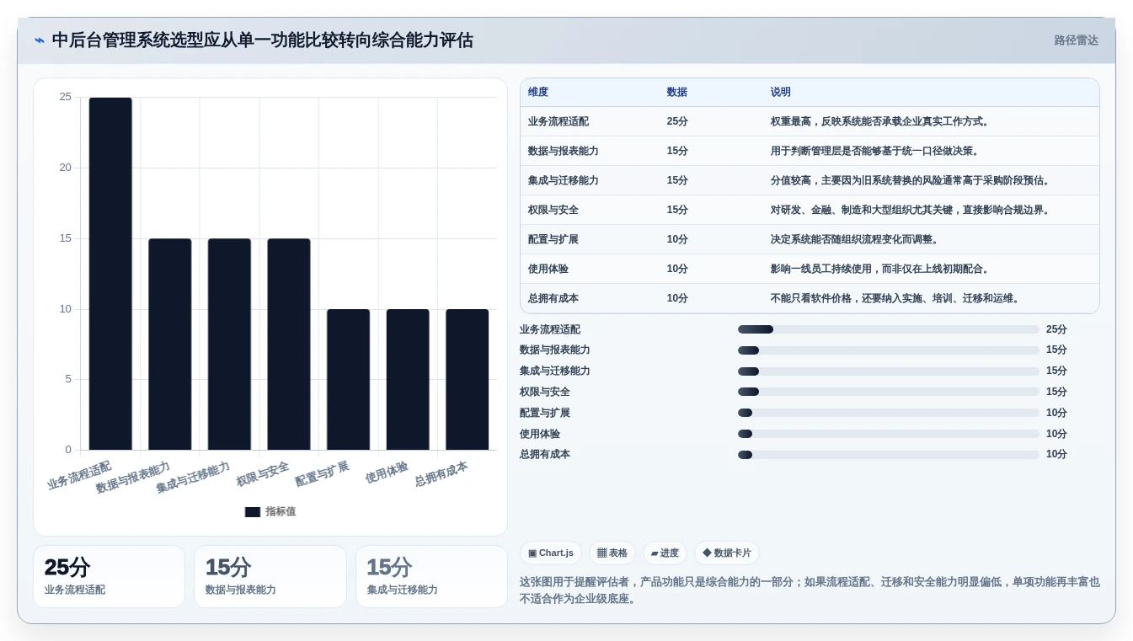Screen dimensions: 1133x641
Task: Select the 数据卡片 tag chip
Action: point(727,553)
